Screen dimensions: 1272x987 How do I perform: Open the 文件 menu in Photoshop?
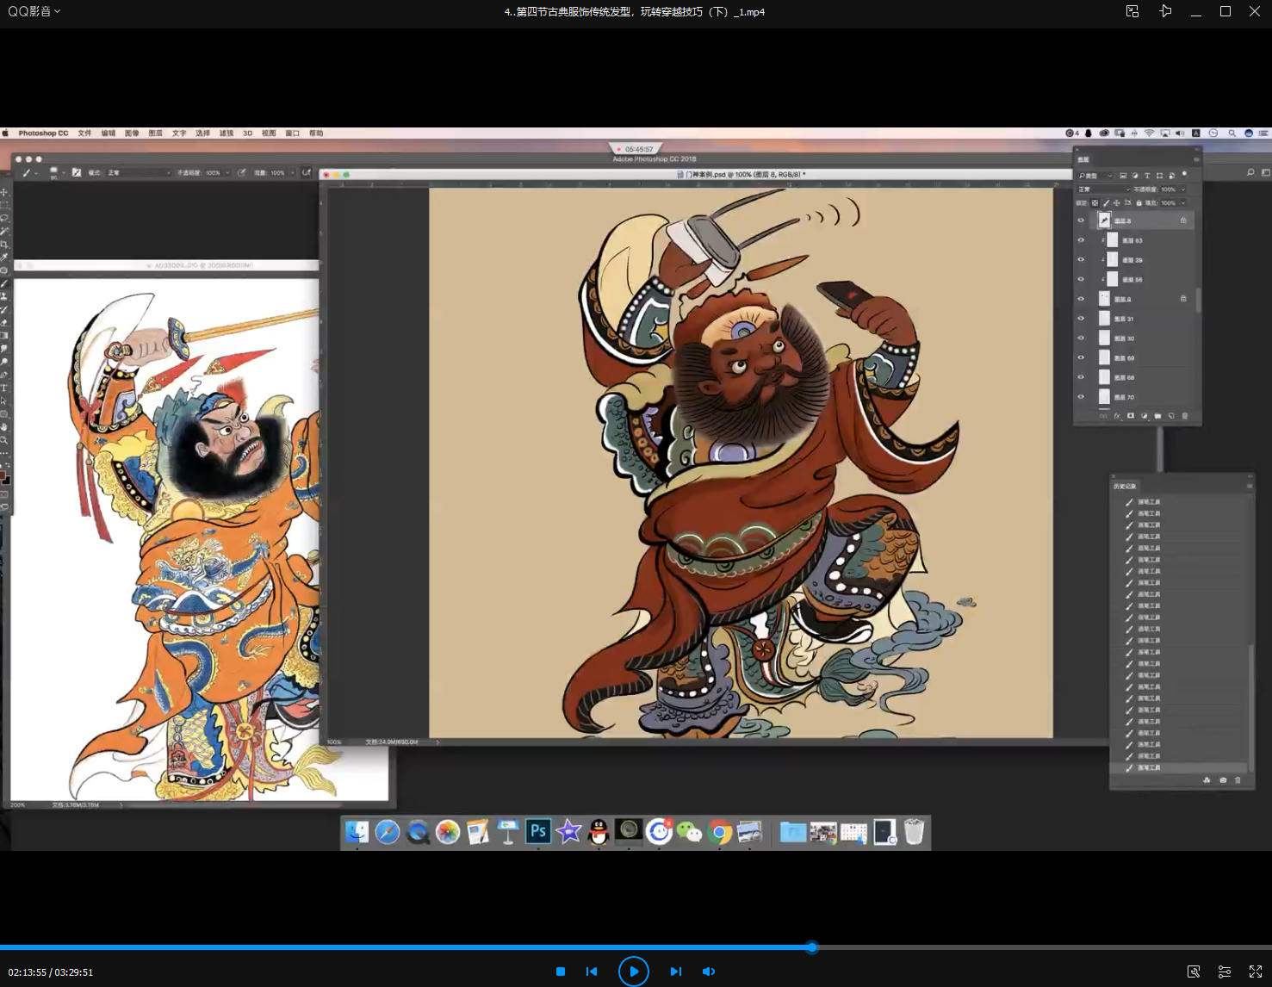click(x=84, y=133)
